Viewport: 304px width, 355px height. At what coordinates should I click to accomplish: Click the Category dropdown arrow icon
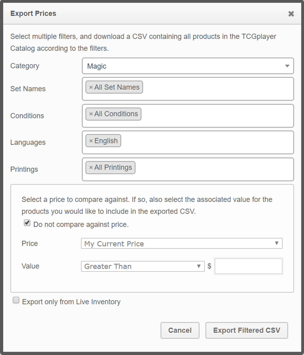pos(287,66)
